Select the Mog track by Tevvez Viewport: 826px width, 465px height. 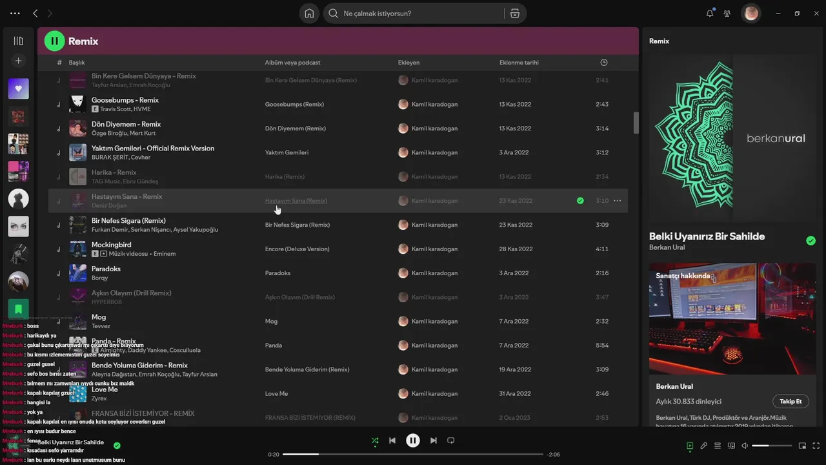(99, 317)
